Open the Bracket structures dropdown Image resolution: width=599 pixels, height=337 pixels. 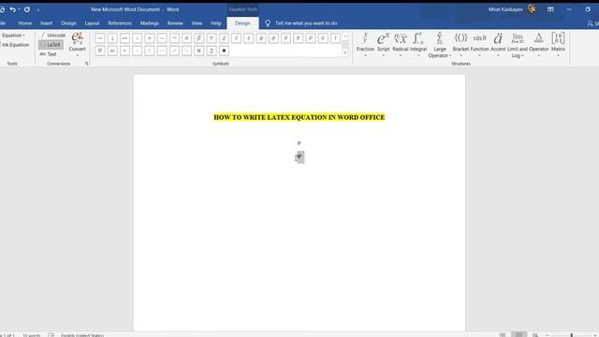coord(460,45)
